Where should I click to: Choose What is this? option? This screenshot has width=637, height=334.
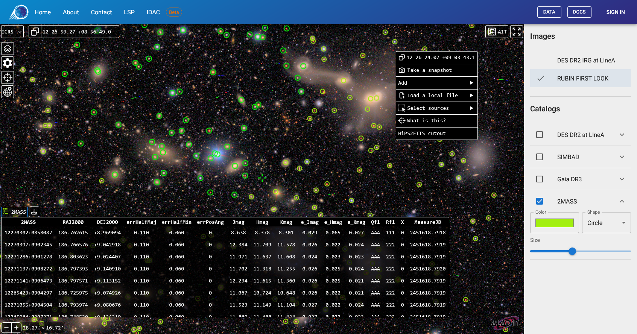(x=437, y=121)
